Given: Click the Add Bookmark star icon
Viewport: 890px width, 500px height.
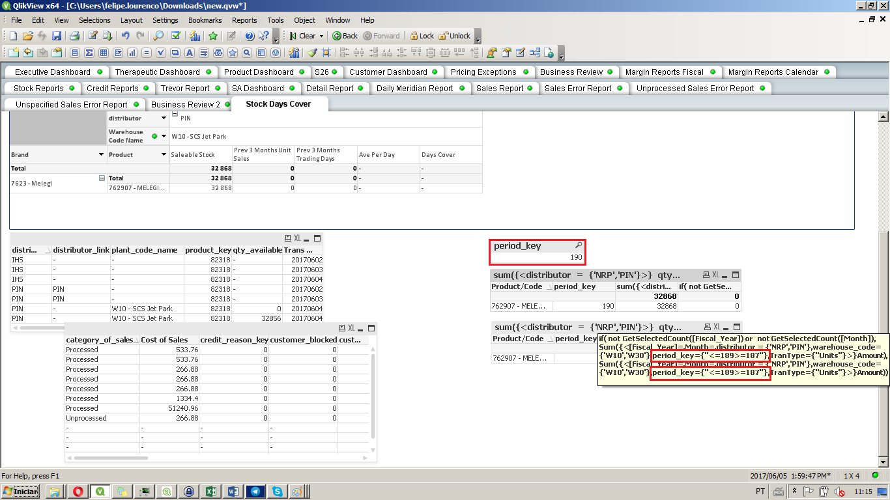Looking at the screenshot, I should (212, 36).
